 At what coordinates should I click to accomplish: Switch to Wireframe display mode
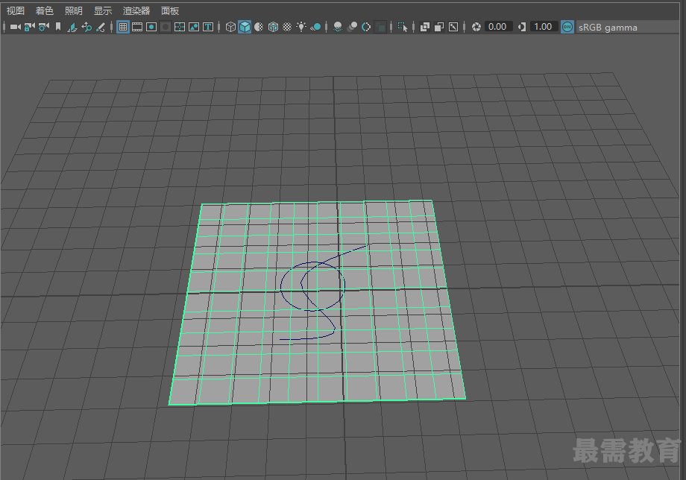click(x=230, y=27)
